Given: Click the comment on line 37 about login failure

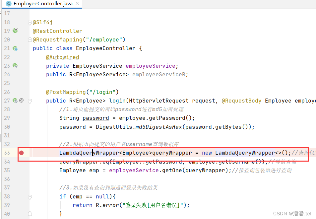Looking at the screenshot, I should pos(109,187).
